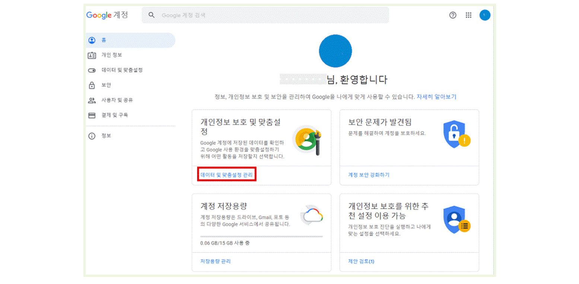Click the search magnifier icon
The height and width of the screenshot is (284, 579).
point(151,15)
